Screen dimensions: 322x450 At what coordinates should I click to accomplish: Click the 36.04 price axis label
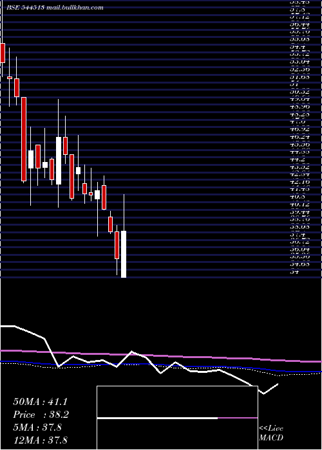pos(300,249)
